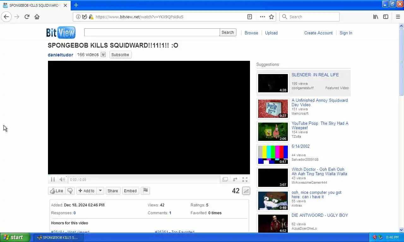This screenshot has width=404, height=242.
Task: Focus the browser Search box
Action: 309,17
